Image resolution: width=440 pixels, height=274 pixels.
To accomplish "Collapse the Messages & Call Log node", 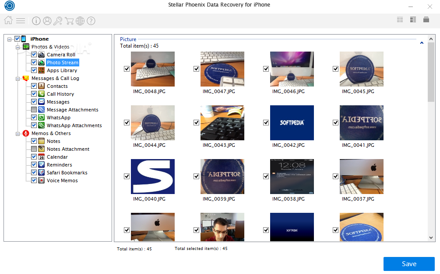I will pos(18,79).
